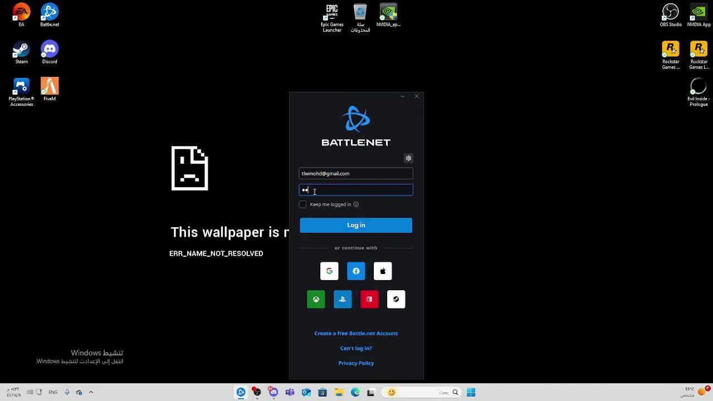Focus the email address field
The image size is (713, 401).
click(x=356, y=174)
